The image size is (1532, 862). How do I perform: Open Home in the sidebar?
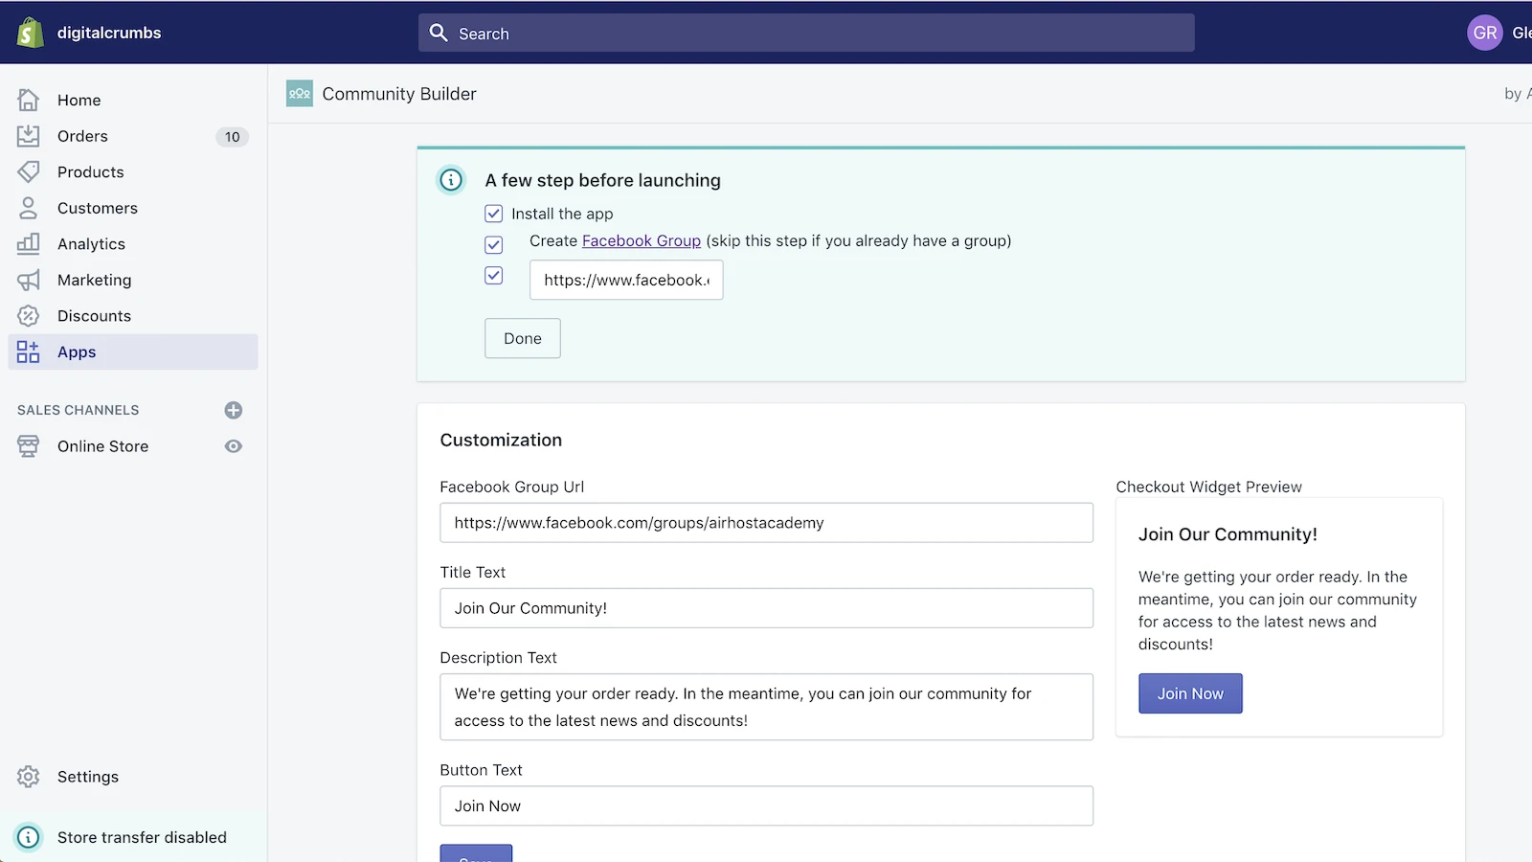tap(133, 100)
